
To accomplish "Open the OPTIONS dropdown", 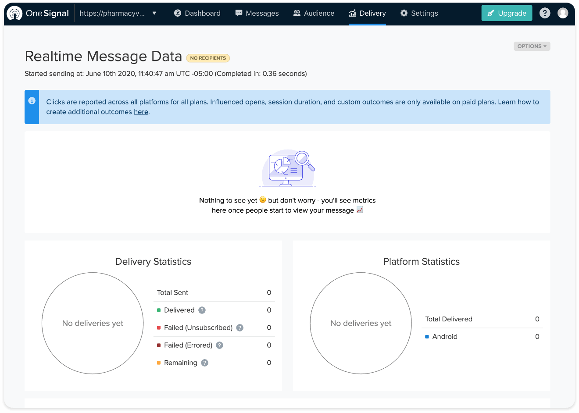I will coord(532,46).
